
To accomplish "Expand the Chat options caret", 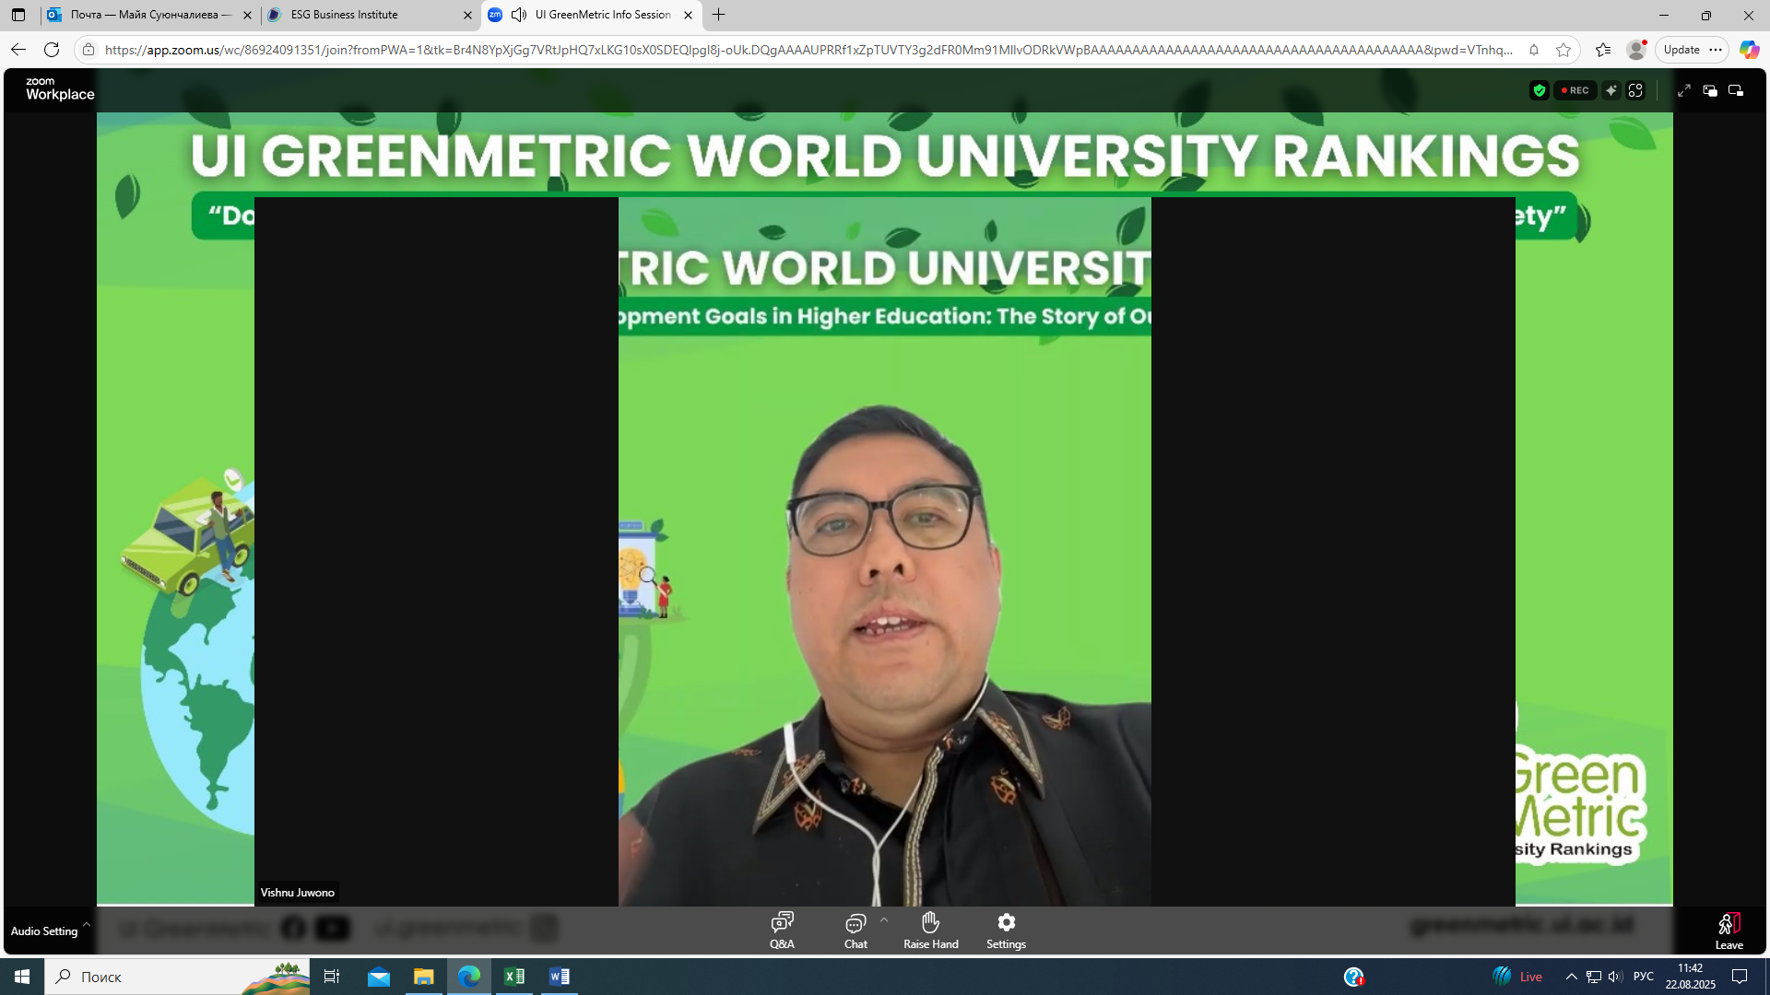I will pos(884,919).
